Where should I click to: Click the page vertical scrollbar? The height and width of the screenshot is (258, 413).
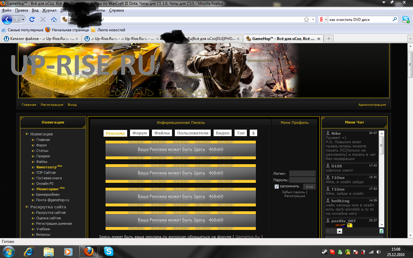point(410,64)
